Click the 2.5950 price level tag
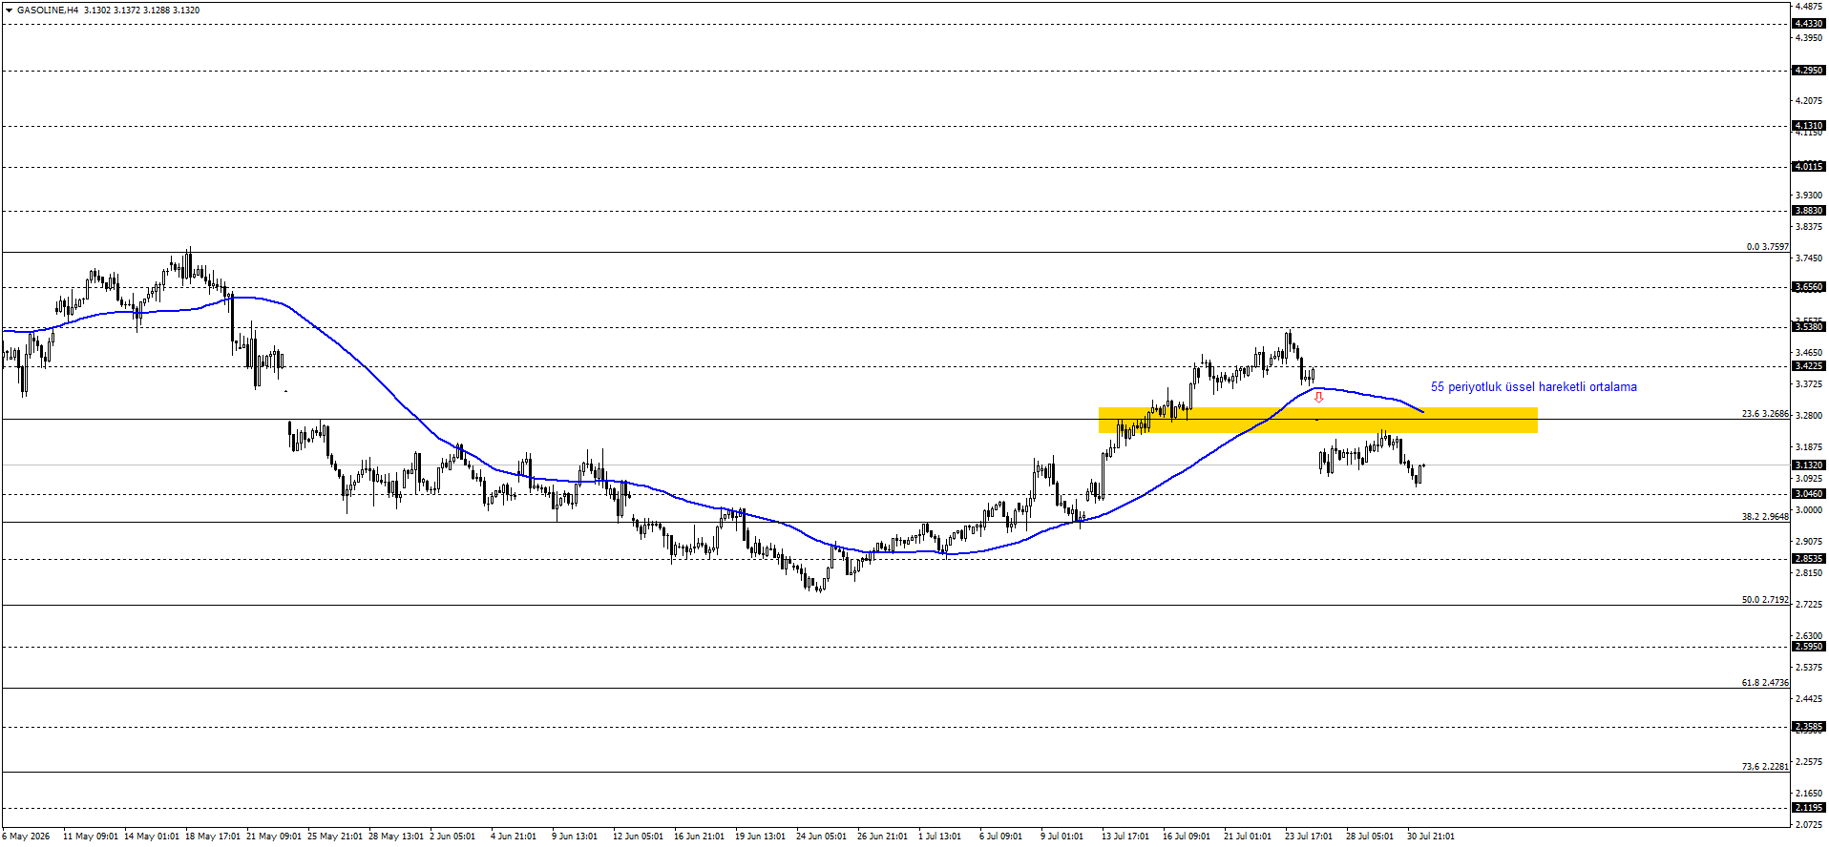 (x=1809, y=647)
